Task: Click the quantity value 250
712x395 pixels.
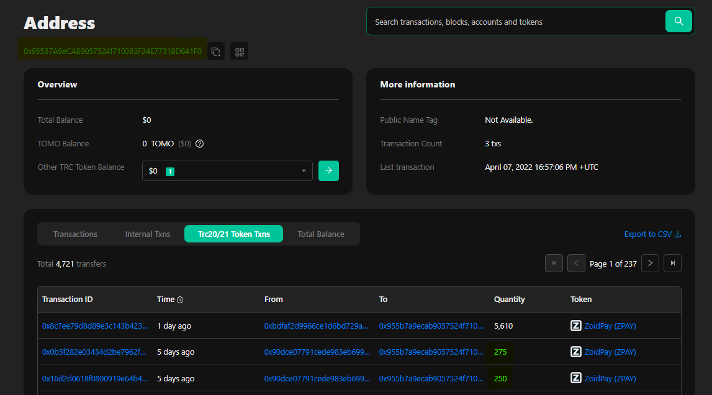Action: tap(500, 379)
